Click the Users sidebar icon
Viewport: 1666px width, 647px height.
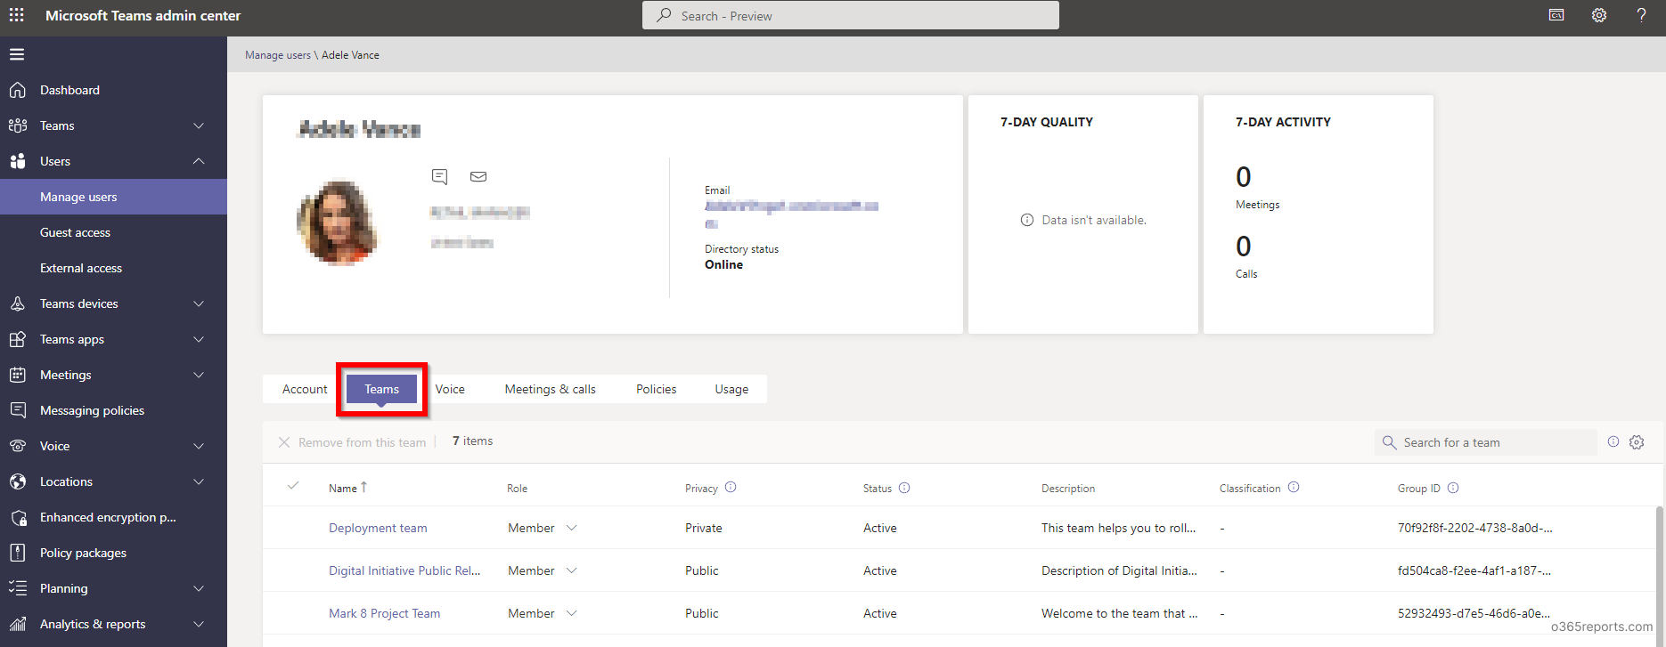point(18,161)
